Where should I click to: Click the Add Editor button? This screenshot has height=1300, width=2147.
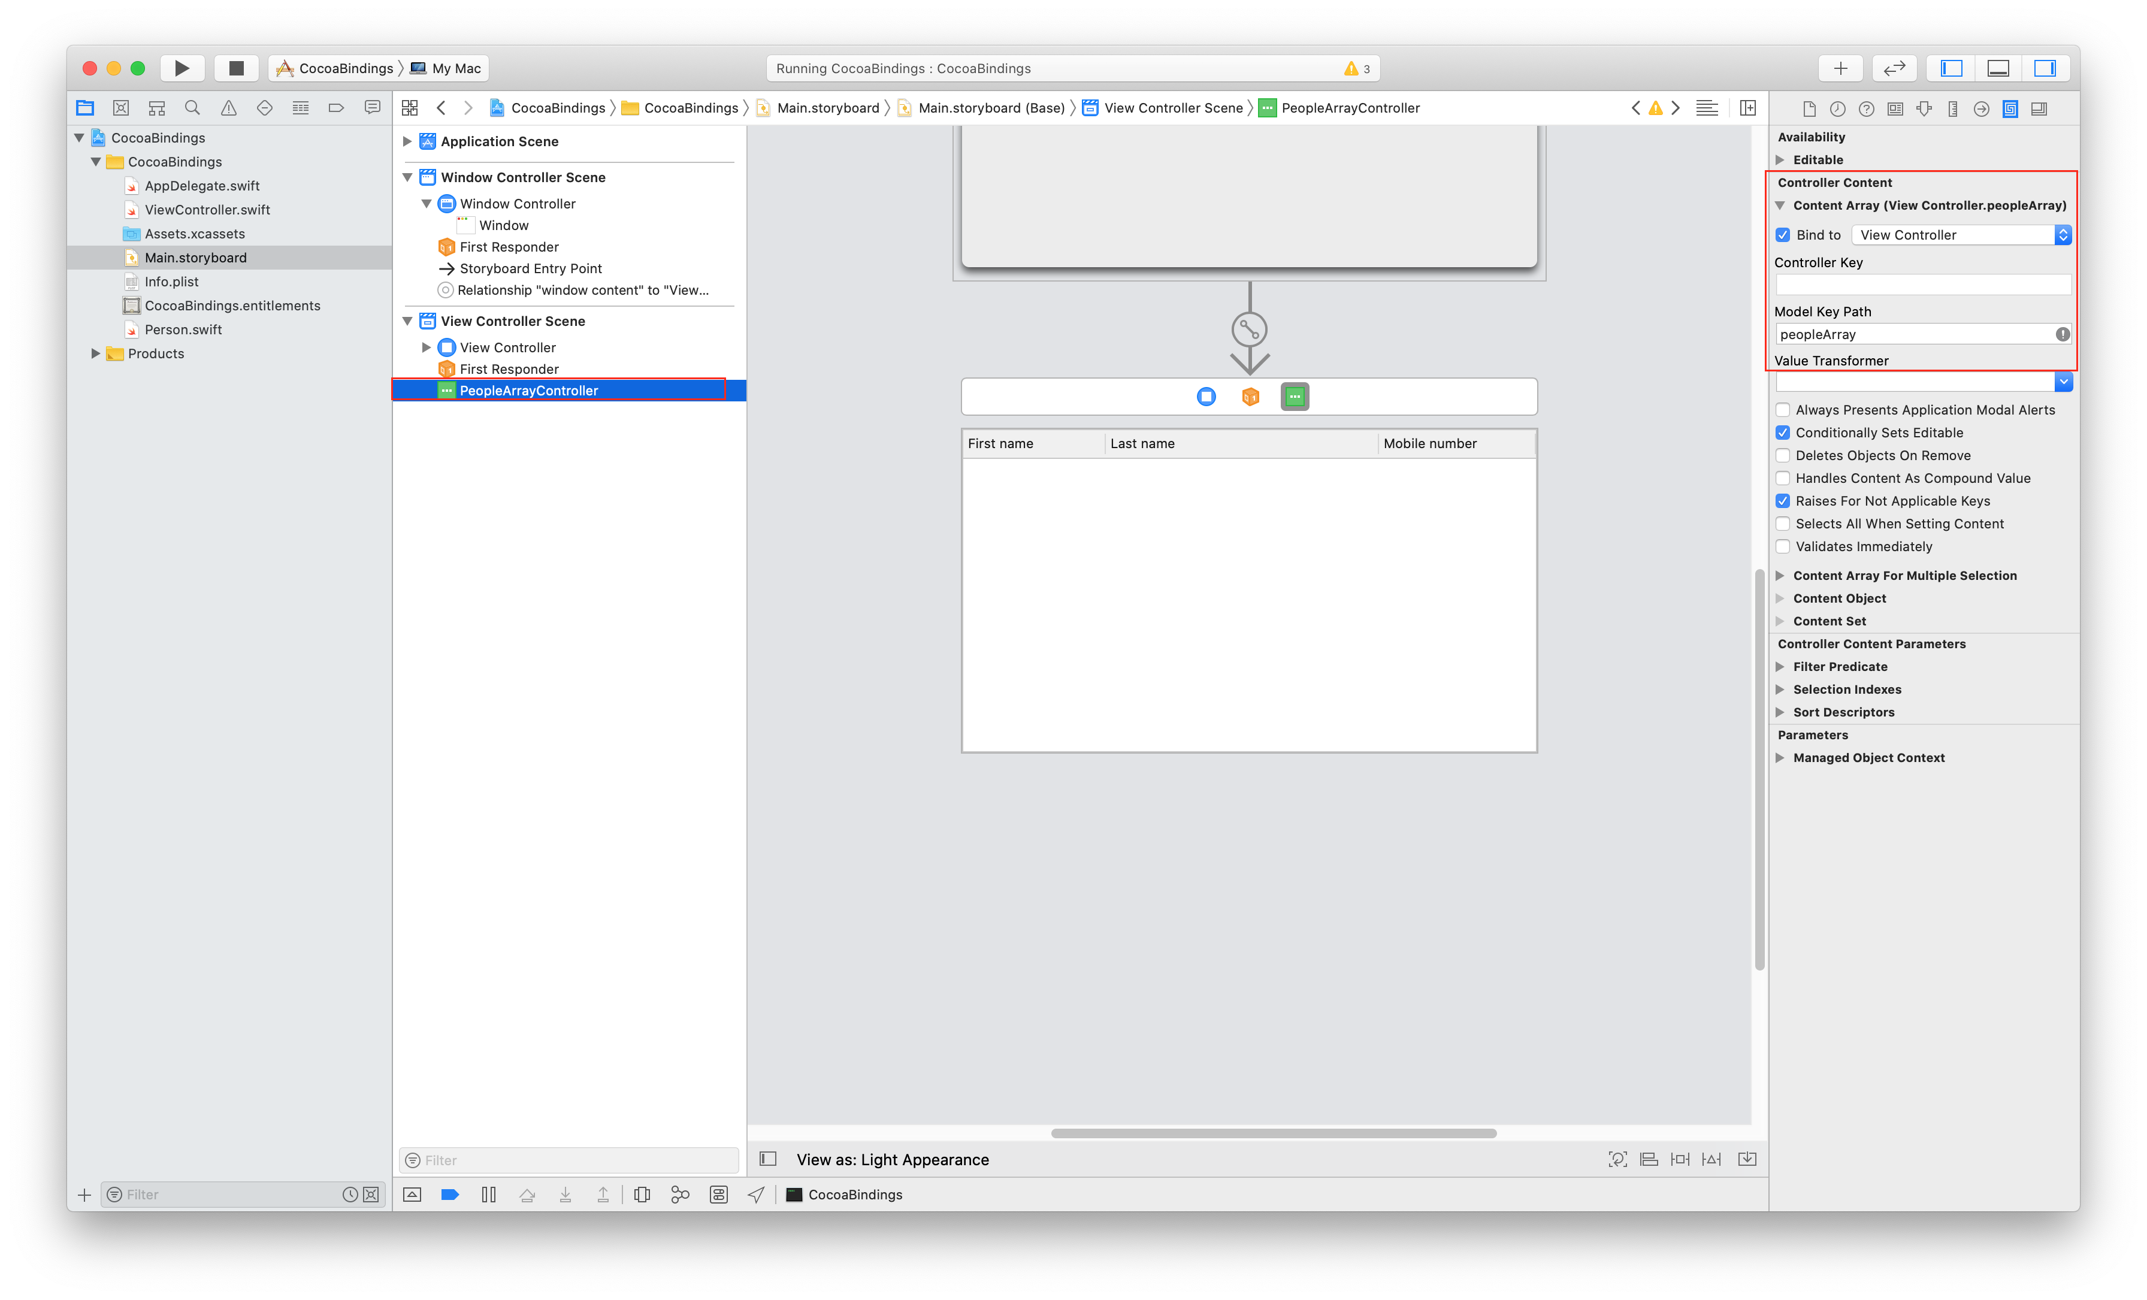pyautogui.click(x=1748, y=108)
